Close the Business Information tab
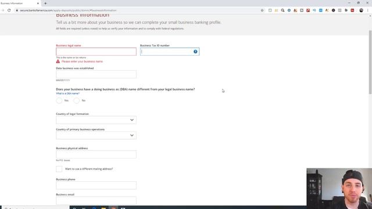This screenshot has height=209, width=372. pyautogui.click(x=38, y=3)
